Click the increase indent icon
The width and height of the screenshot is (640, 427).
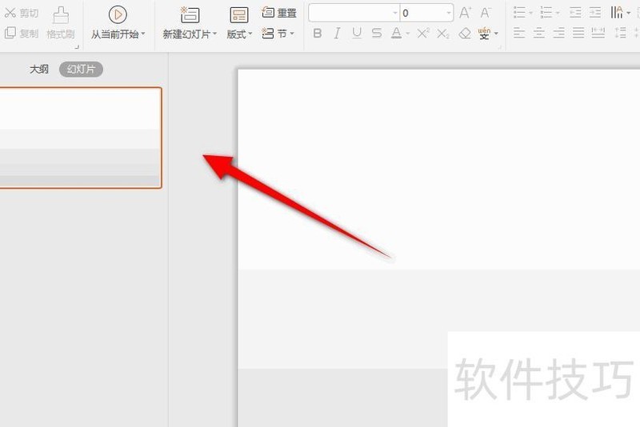[595, 13]
